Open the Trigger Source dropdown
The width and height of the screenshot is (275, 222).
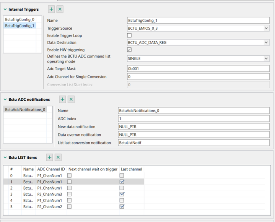tap(266, 28)
